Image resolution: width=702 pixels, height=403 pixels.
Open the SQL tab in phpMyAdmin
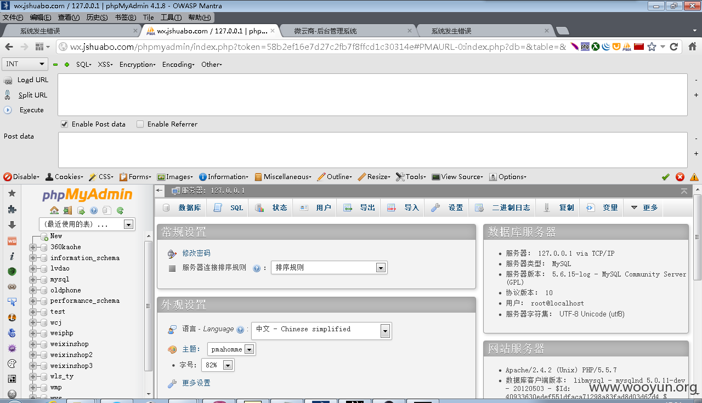click(228, 208)
